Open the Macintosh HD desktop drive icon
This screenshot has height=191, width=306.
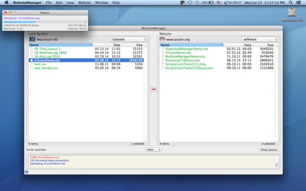tap(293, 13)
